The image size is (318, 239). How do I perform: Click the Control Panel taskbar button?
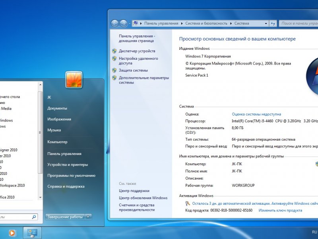click(x=32, y=233)
